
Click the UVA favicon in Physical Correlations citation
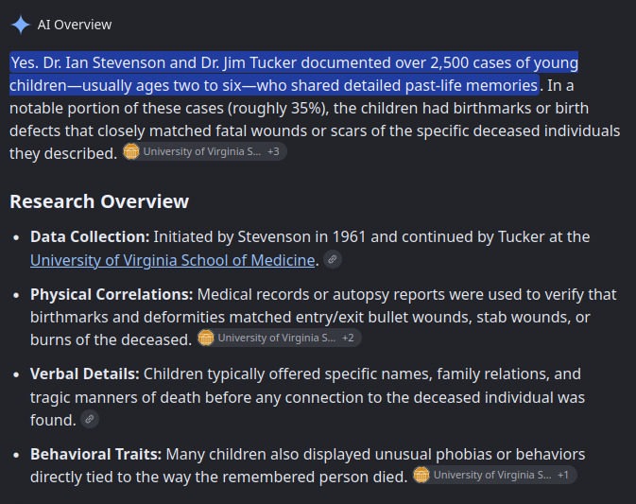click(206, 338)
